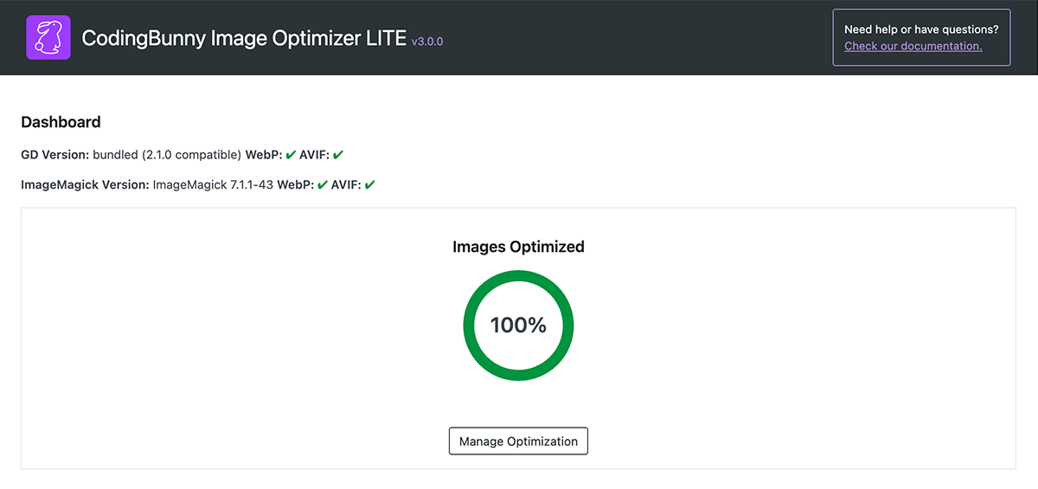The height and width of the screenshot is (489, 1038).
Task: Click the ImageMagick row 'AVIF:' label
Action: 346,185
